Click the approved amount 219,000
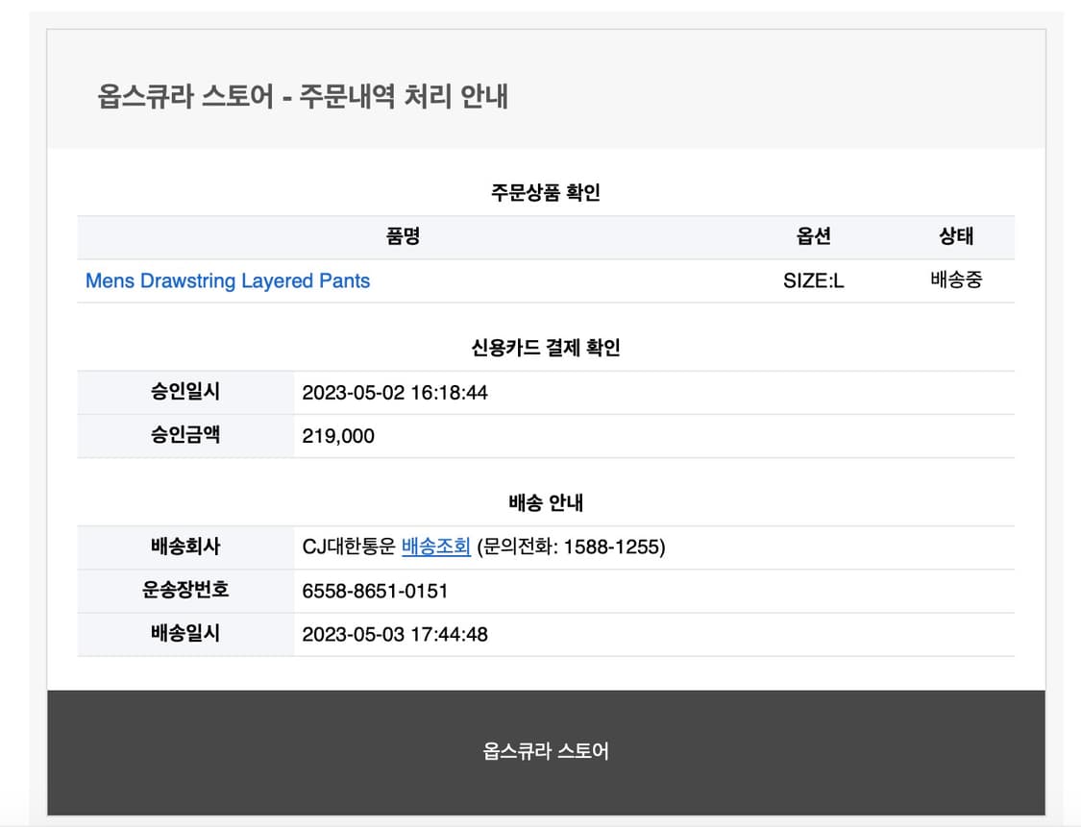This screenshot has width=1081, height=827. click(x=338, y=436)
